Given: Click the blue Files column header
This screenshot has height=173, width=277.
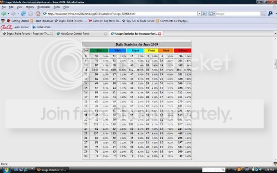Looking at the screenshot, I should [117, 51].
